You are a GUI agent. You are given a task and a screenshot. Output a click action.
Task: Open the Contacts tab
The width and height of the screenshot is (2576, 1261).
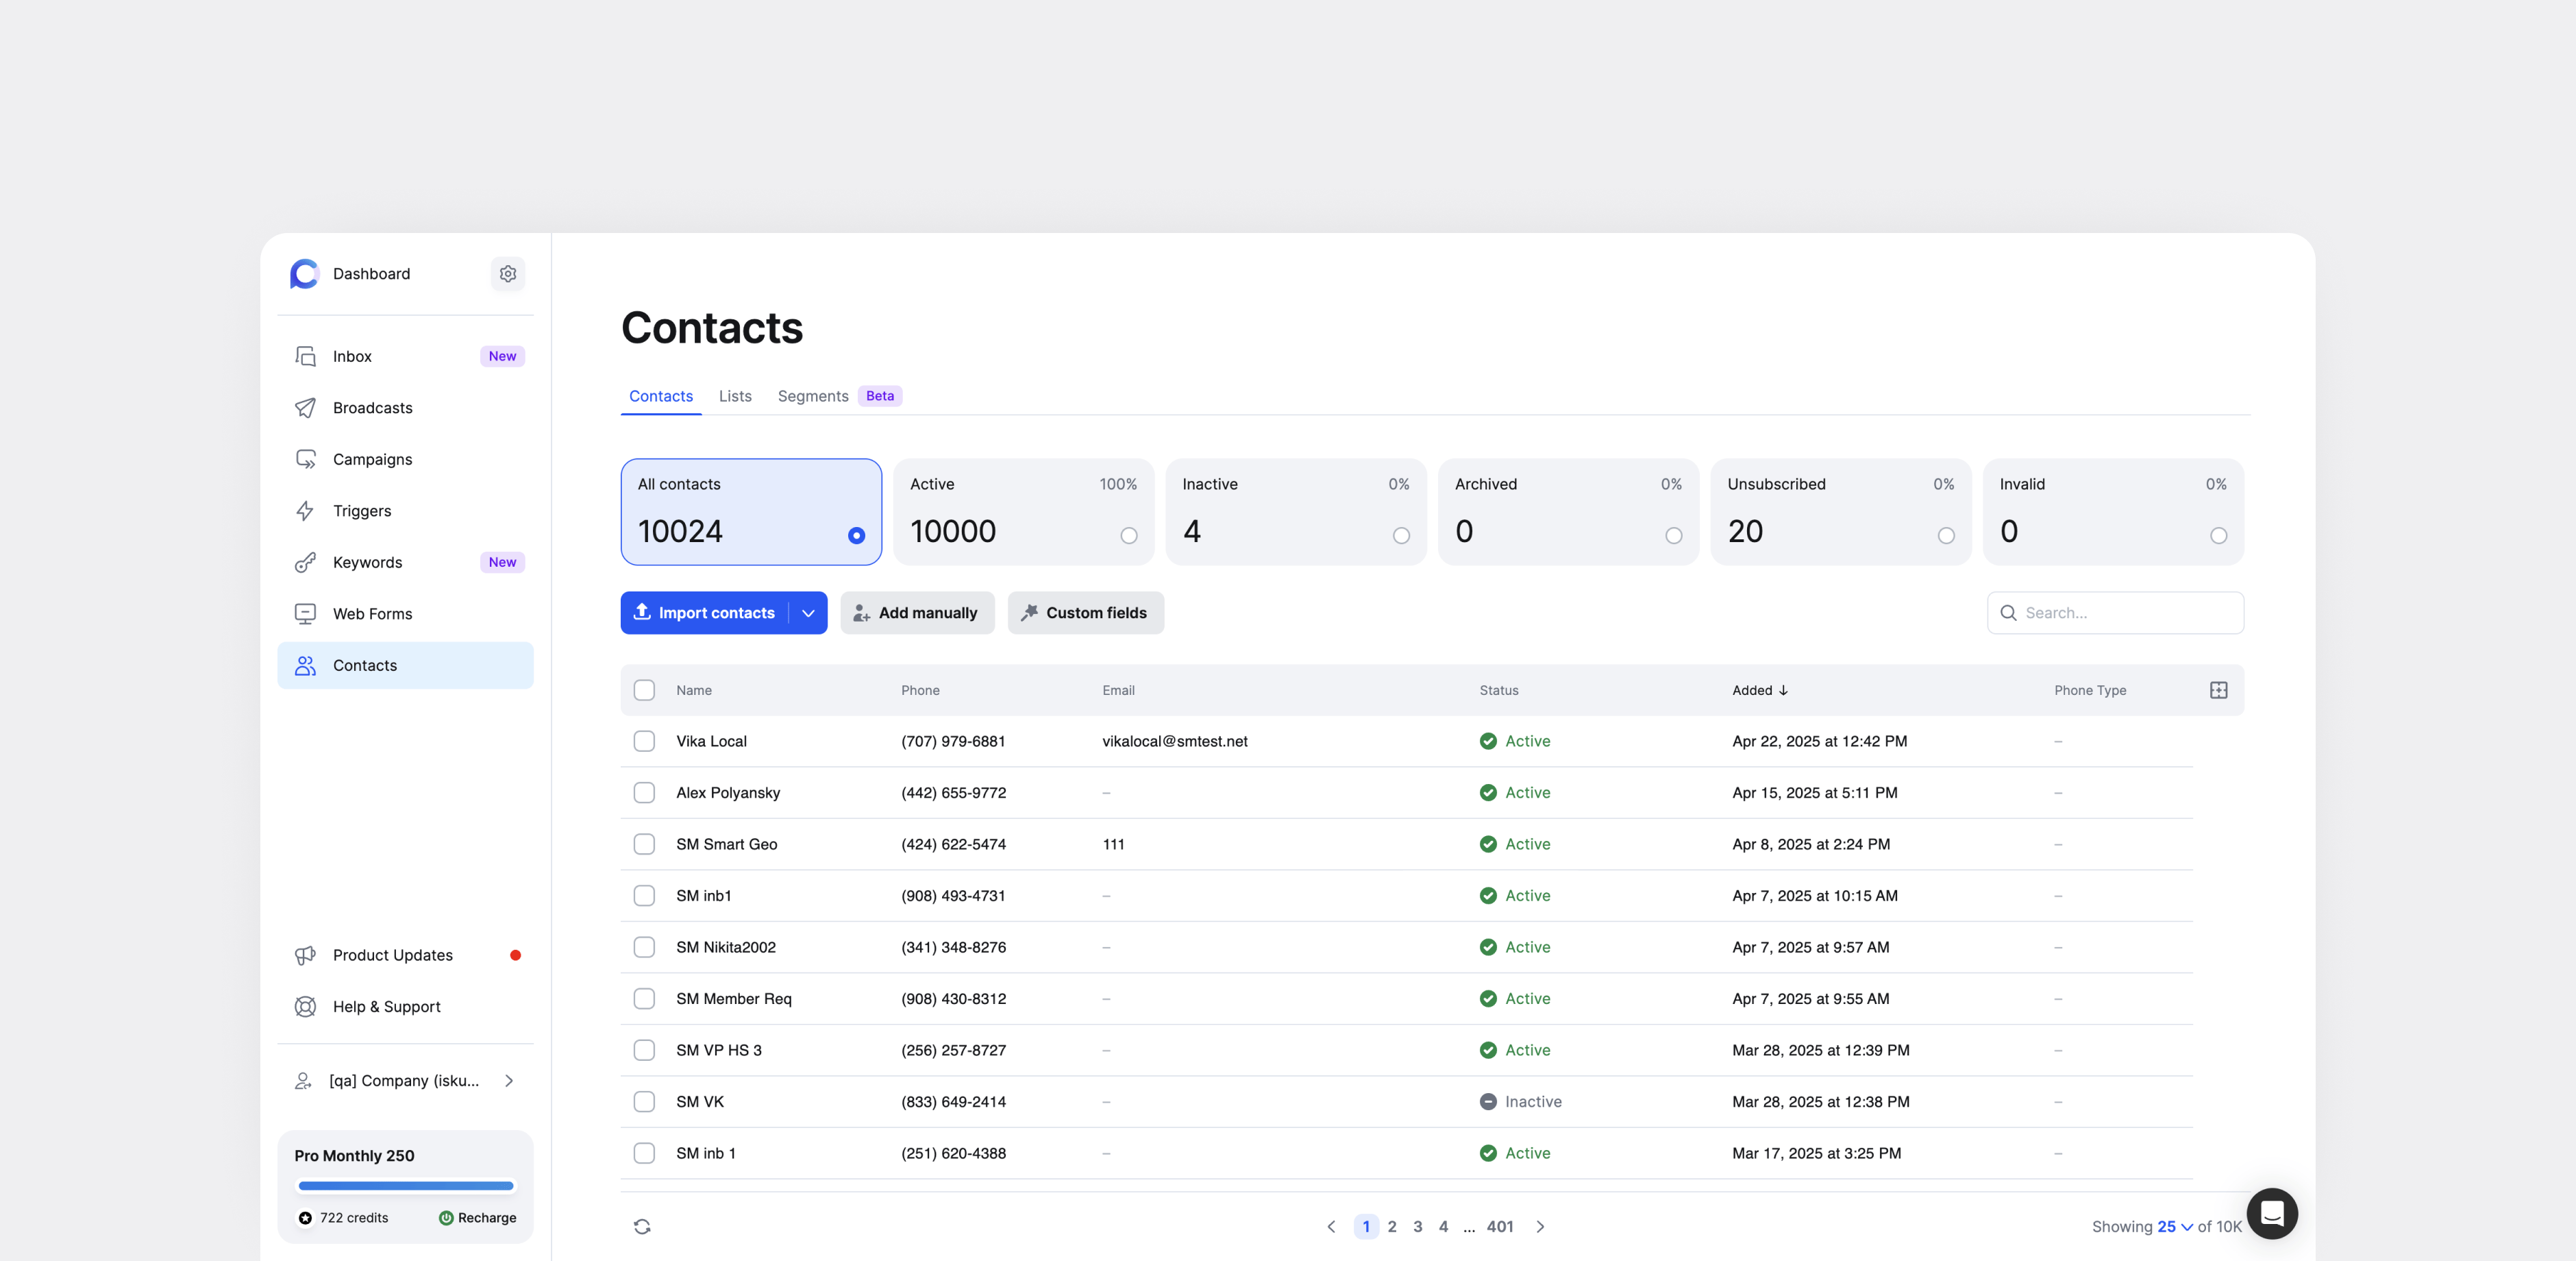click(661, 396)
